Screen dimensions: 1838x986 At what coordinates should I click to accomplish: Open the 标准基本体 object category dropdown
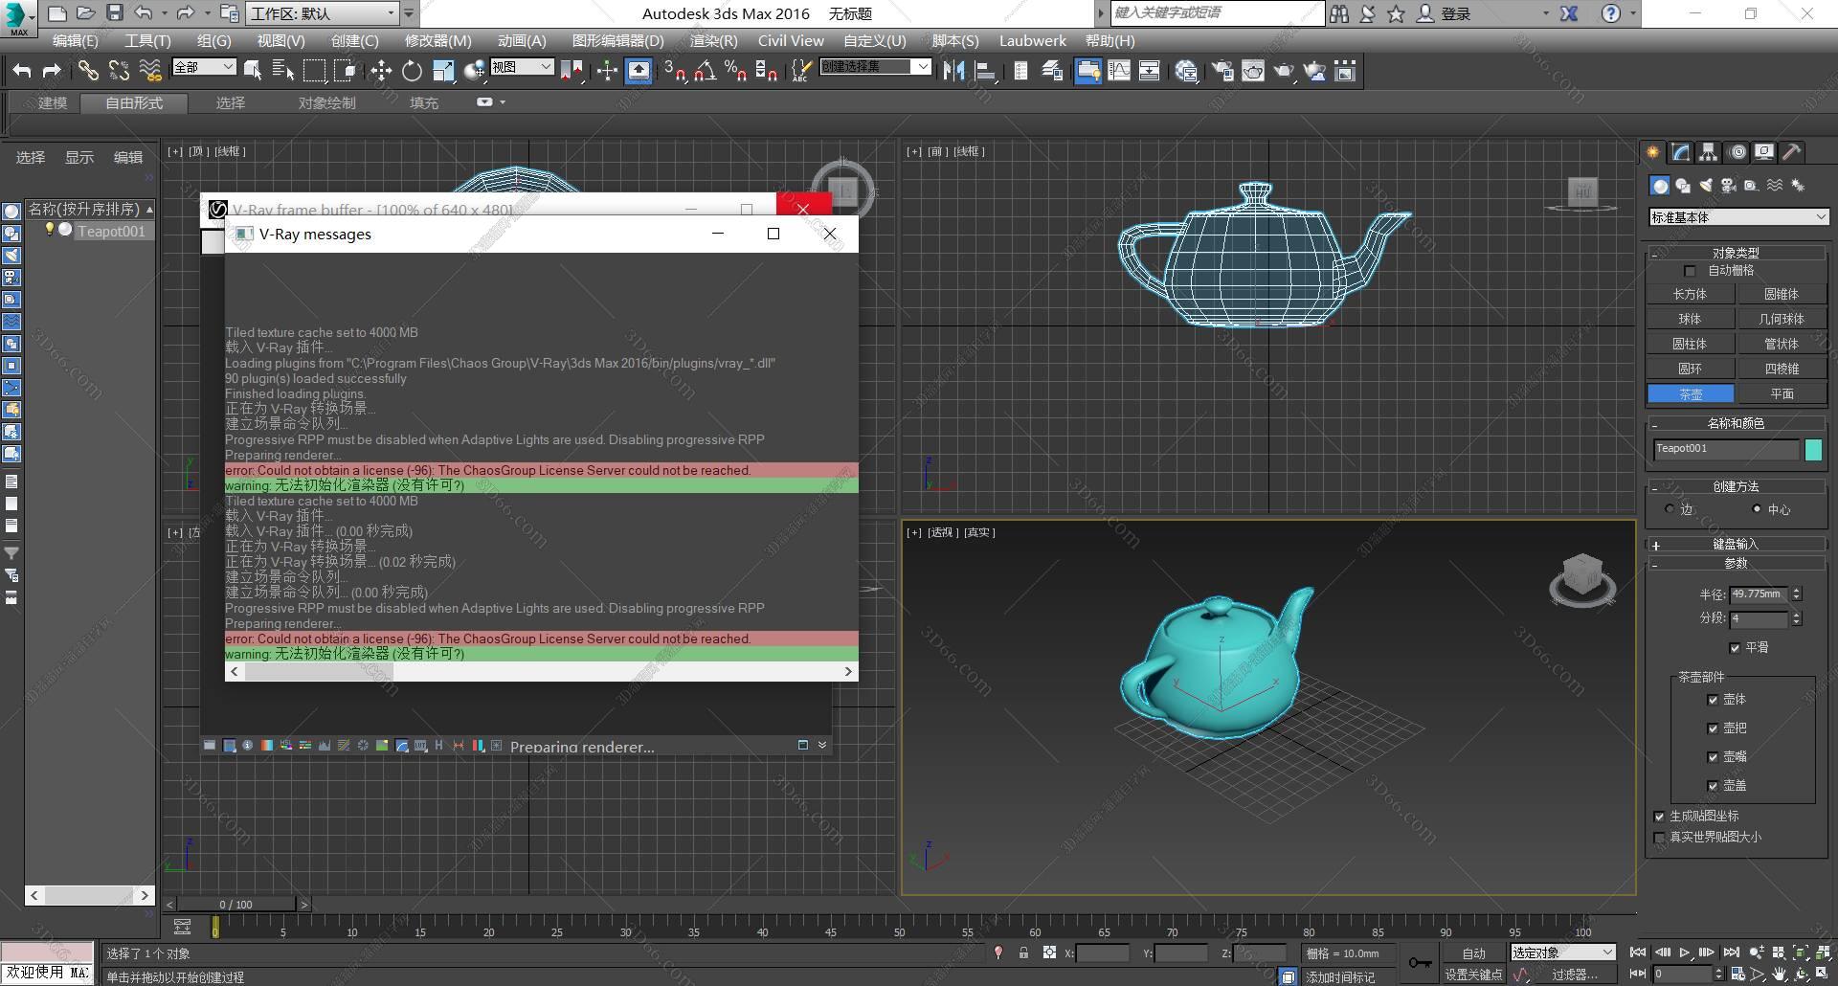pos(1738,217)
